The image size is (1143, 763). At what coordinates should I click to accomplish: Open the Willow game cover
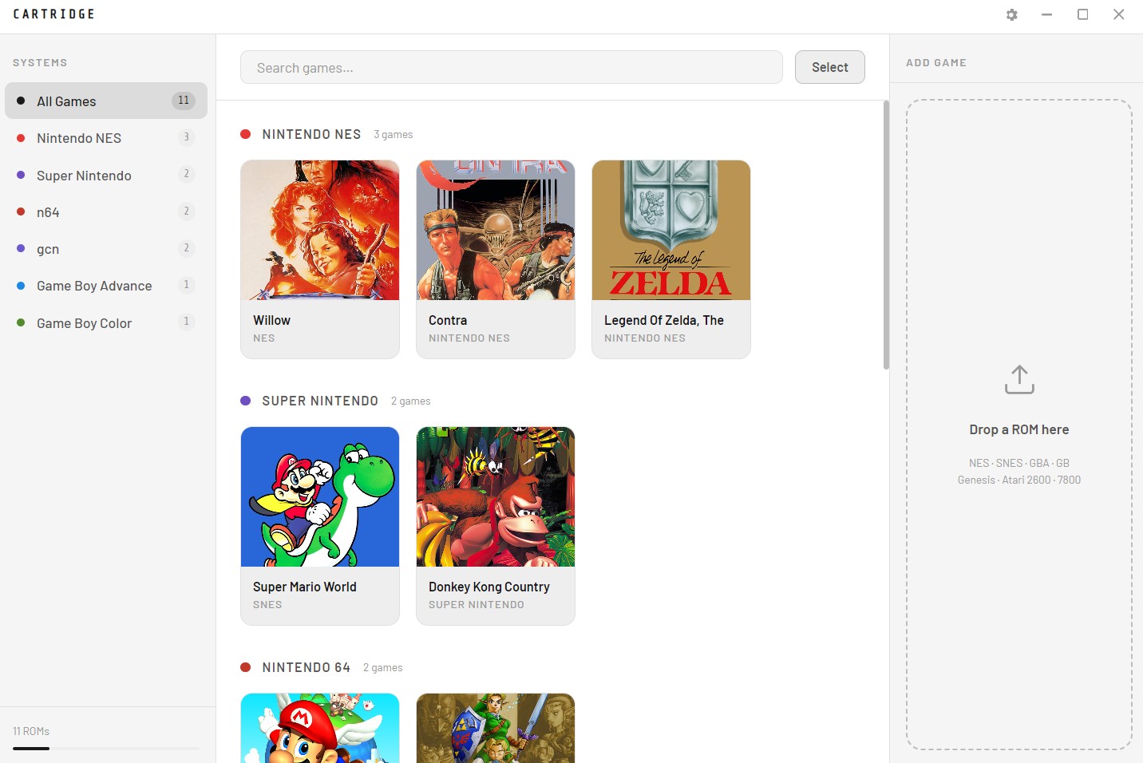click(x=320, y=230)
